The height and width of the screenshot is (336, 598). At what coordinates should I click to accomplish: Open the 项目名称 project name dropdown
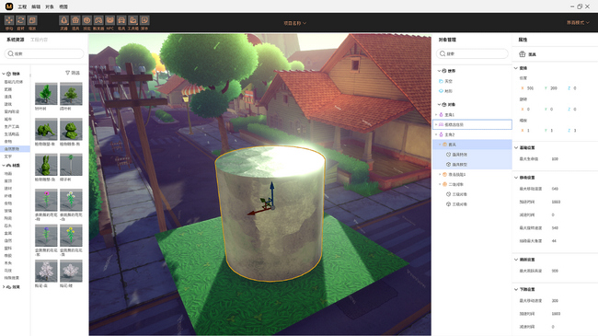point(294,23)
